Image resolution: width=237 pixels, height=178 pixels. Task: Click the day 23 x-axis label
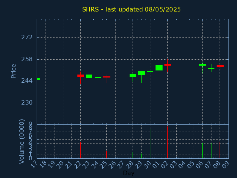coord(87,165)
